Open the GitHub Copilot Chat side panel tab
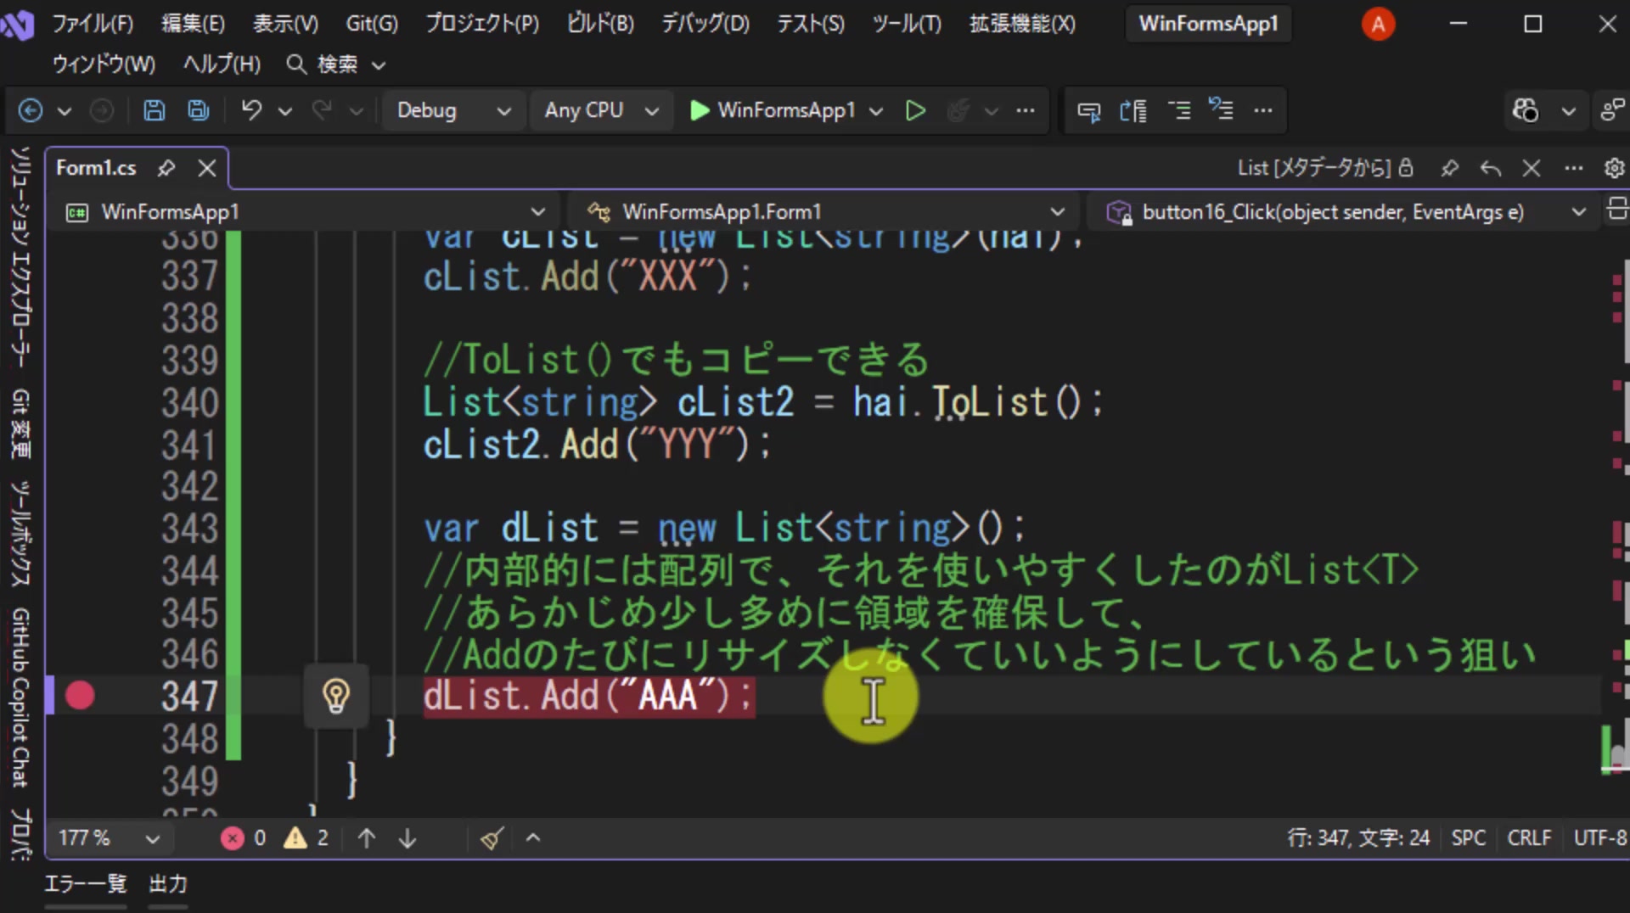 coord(20,697)
